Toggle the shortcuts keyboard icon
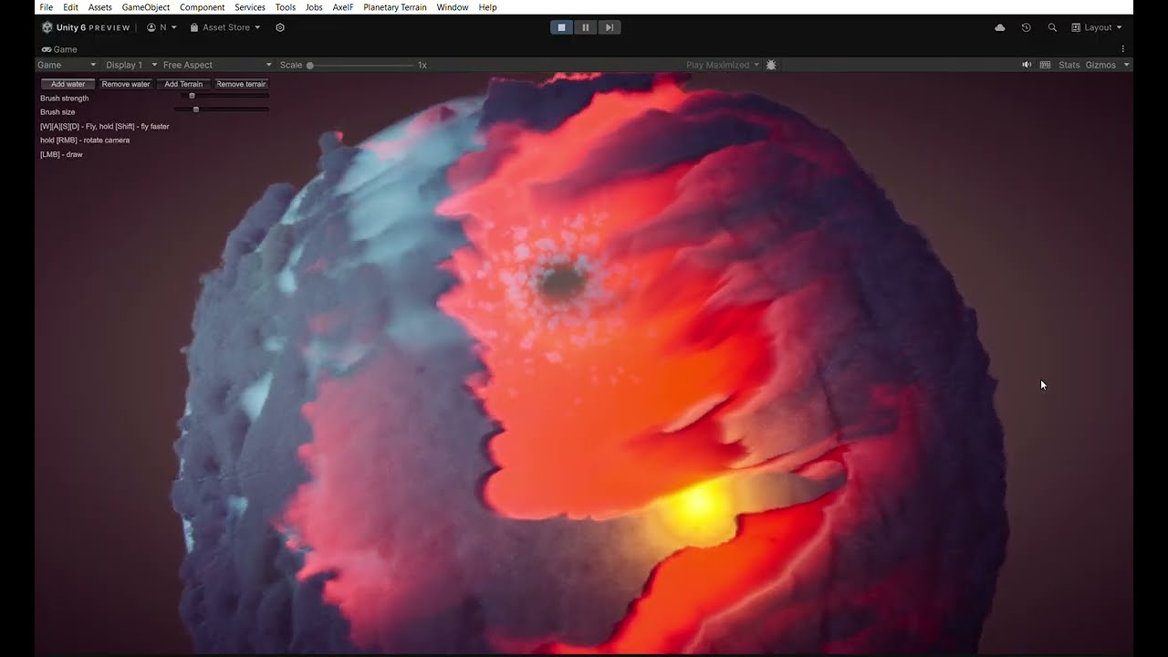 point(1045,65)
